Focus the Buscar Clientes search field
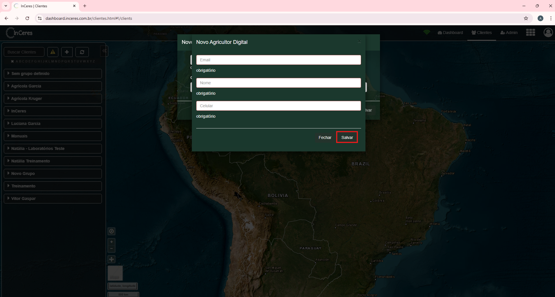Screen dimensions: 555x297 click(24, 52)
